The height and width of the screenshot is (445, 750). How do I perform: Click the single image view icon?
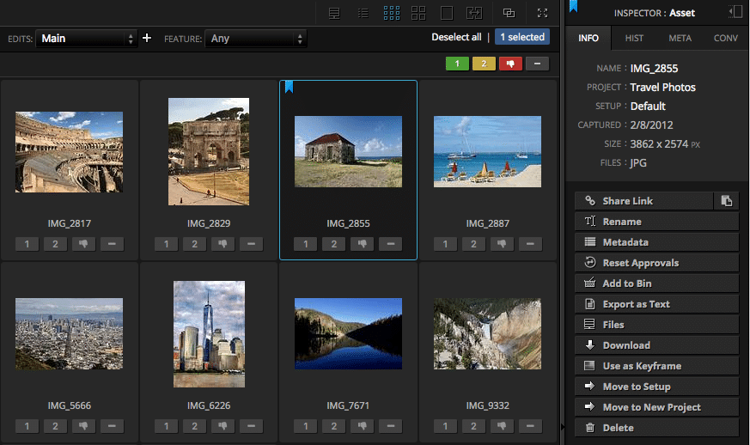[x=447, y=13]
